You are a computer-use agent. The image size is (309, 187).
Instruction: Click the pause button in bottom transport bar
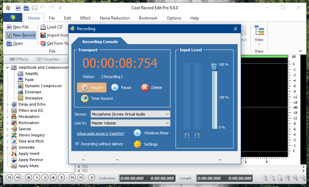(61, 178)
